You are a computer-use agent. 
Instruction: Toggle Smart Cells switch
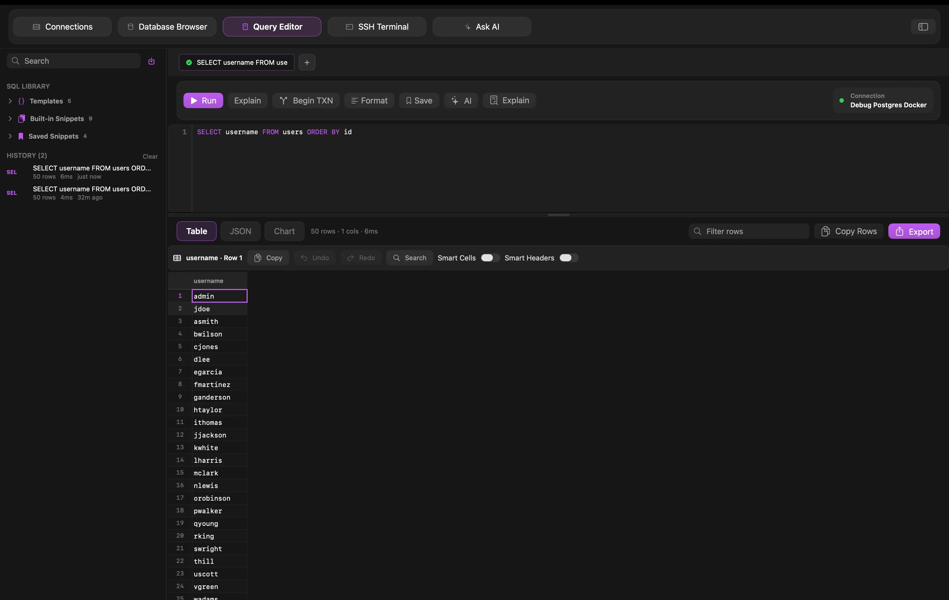[490, 258]
